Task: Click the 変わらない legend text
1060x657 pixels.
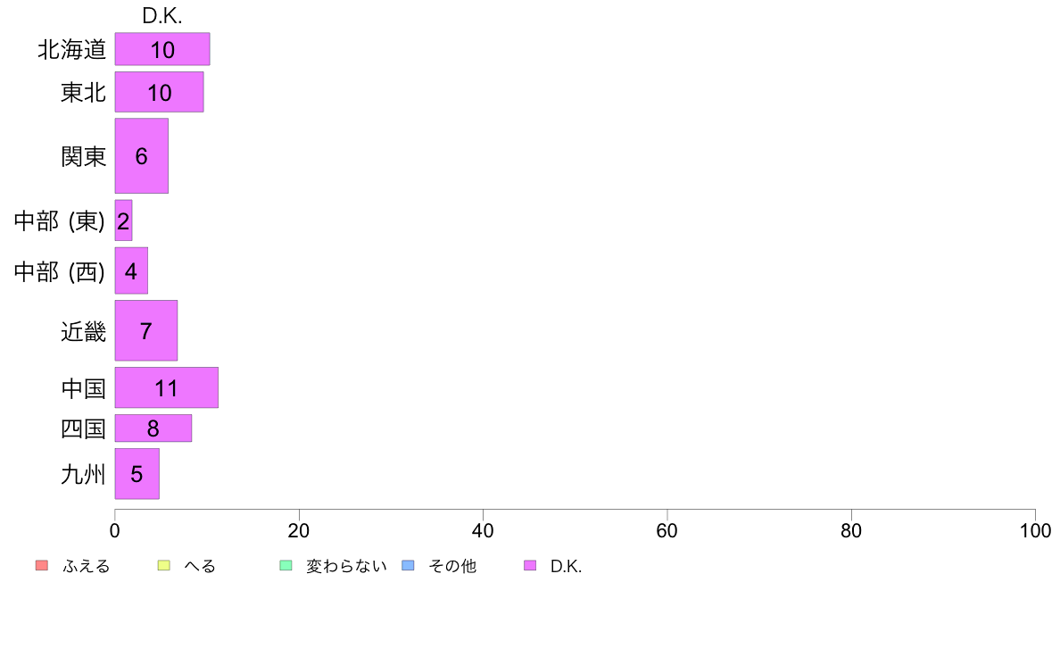Action: (x=346, y=566)
